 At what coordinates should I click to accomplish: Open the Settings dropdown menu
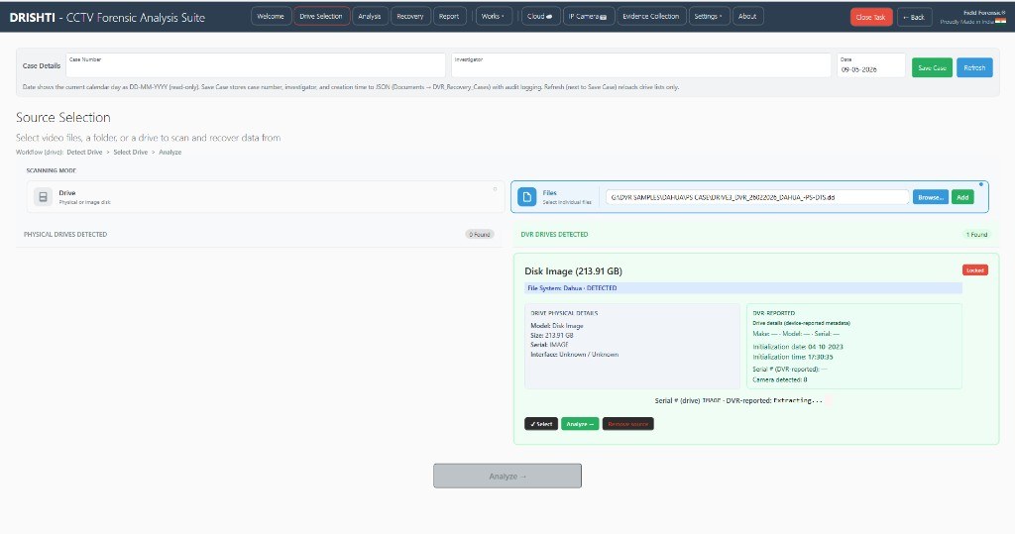(x=708, y=16)
